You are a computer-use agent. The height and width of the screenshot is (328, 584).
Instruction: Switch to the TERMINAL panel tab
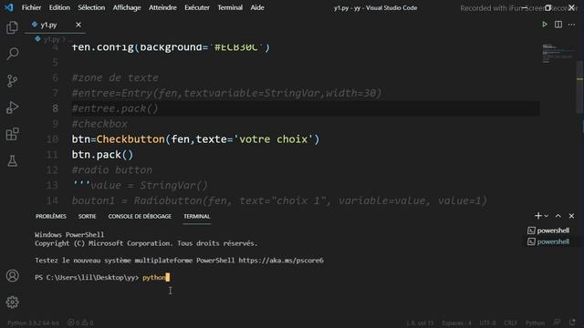(197, 216)
